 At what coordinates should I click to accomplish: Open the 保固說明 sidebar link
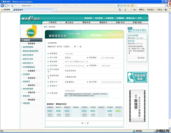coord(26,82)
